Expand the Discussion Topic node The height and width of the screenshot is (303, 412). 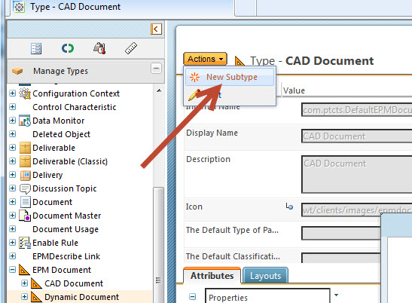12,188
